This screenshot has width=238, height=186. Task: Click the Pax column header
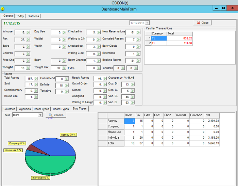[x=139, y=115]
